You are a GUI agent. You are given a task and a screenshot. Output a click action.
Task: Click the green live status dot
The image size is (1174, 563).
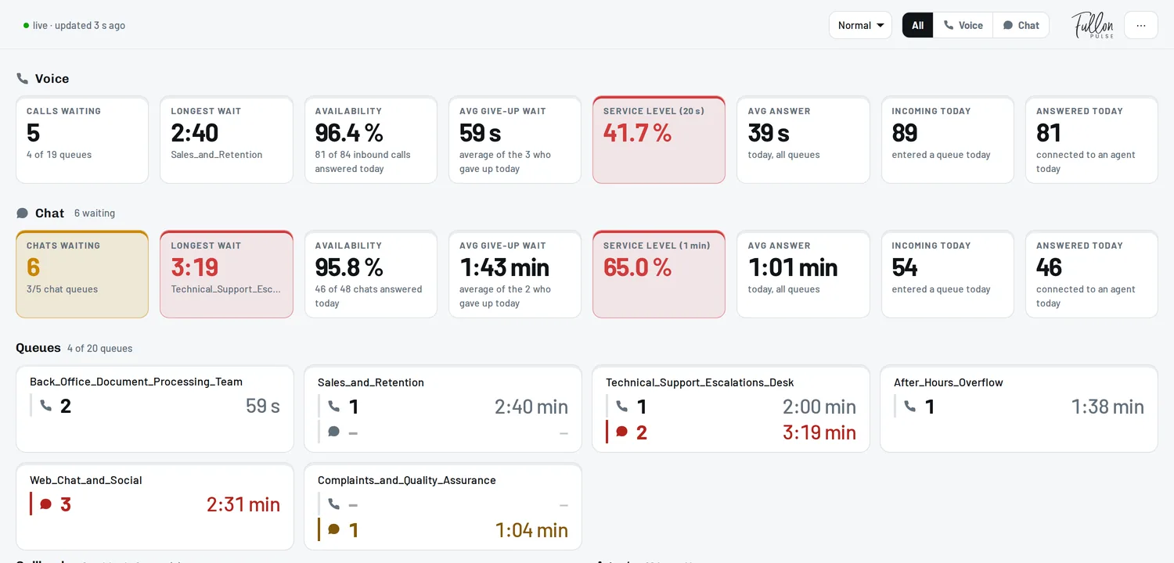pos(27,25)
